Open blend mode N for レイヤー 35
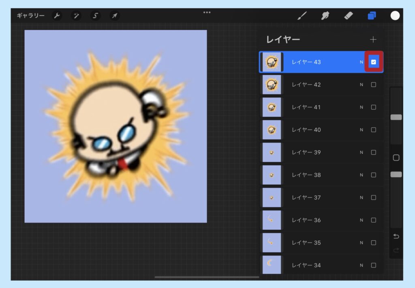The width and height of the screenshot is (415, 288). tap(362, 243)
